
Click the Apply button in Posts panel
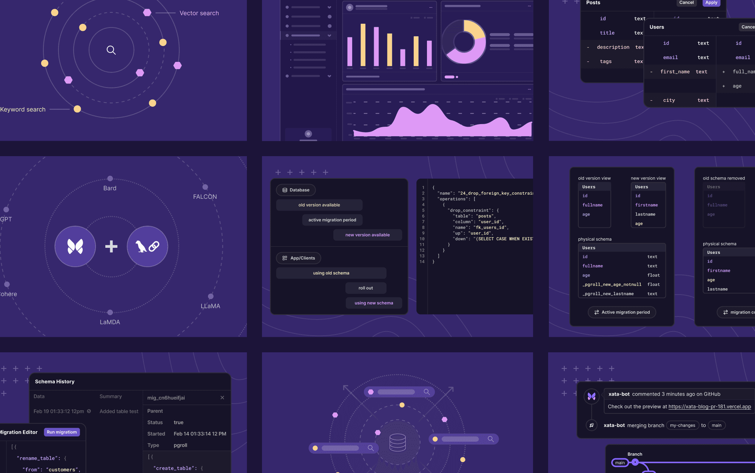[711, 2]
